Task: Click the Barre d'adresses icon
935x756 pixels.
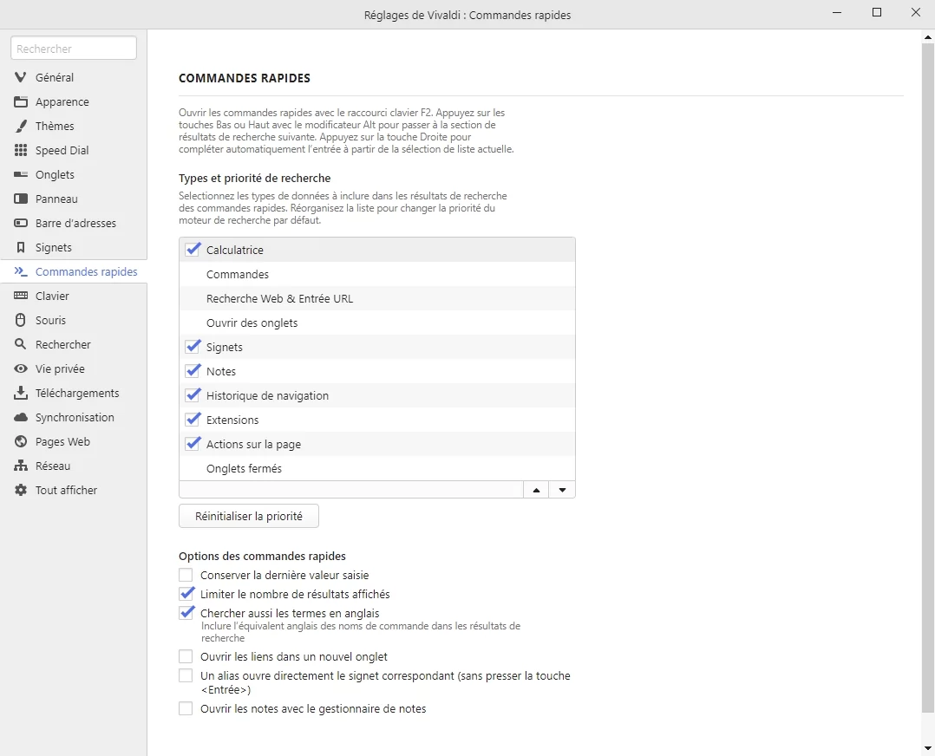Action: click(x=20, y=223)
